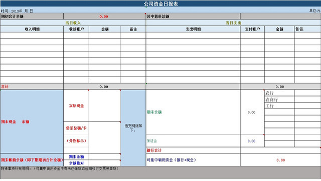Click the empty value cell beside 实际现金
Image resolution: width=321 pixels, height=181 pixels.
pyautogui.click(x=105, y=105)
